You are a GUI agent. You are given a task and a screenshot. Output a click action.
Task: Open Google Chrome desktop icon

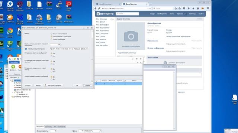(10, 33)
